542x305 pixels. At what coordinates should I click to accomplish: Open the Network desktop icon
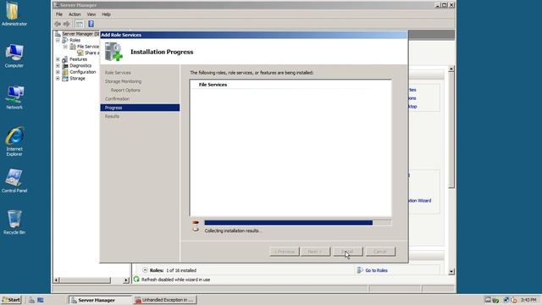(14, 97)
